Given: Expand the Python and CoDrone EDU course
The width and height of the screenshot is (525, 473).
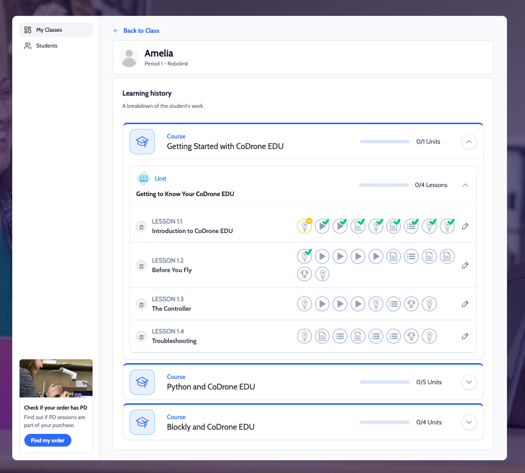Looking at the screenshot, I should coord(469,382).
